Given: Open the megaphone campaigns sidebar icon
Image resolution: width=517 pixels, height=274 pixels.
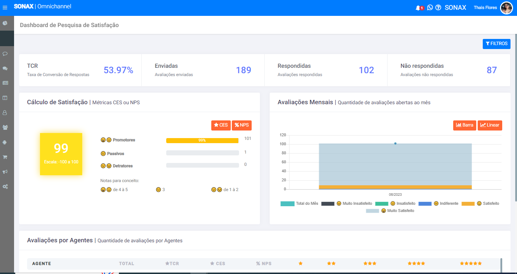Looking at the screenshot, I should coord(5,172).
